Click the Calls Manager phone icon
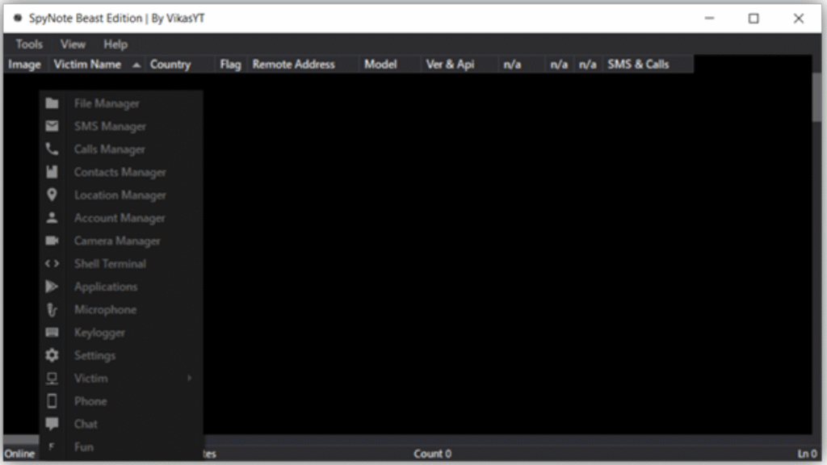Viewport: 827px width, 465px height. point(52,149)
